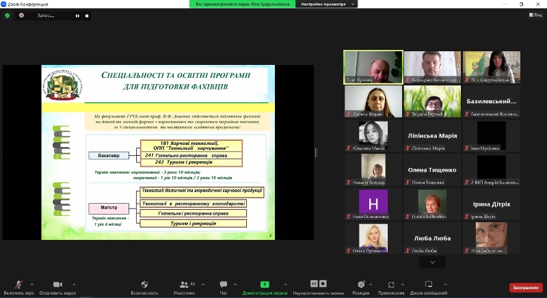Toggle camera with Остановить видео button
This screenshot has height=298, width=547.
(x=57, y=284)
